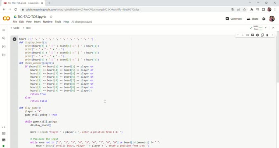The image size is (279, 148).
Task: Click the Share button
Action: click(x=253, y=19)
